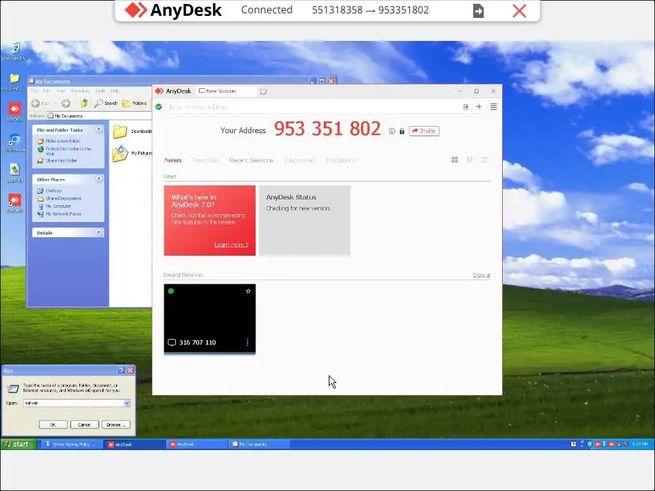This screenshot has height=491, width=655.
Task: Select the Invitations tab in AnyDesk
Action: pos(341,160)
